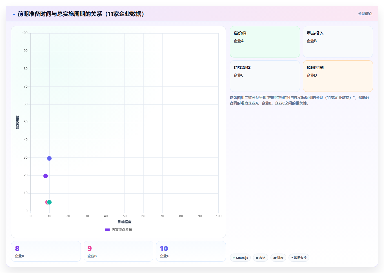This screenshot has width=384, height=273.
Task: Click the 关系散点 label in the header
Action: click(x=365, y=14)
